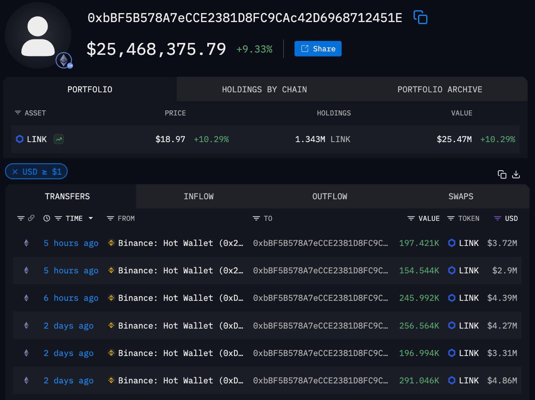Open the TOKEN column filter
This screenshot has height=400, width=535.
coord(451,218)
